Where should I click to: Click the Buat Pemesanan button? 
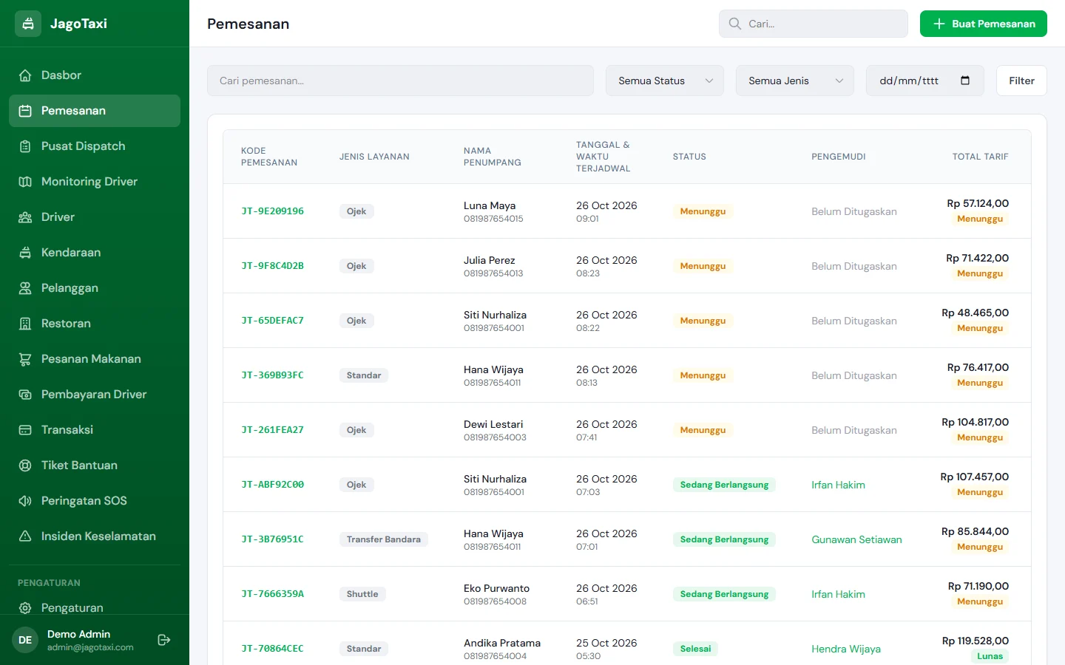pos(984,24)
